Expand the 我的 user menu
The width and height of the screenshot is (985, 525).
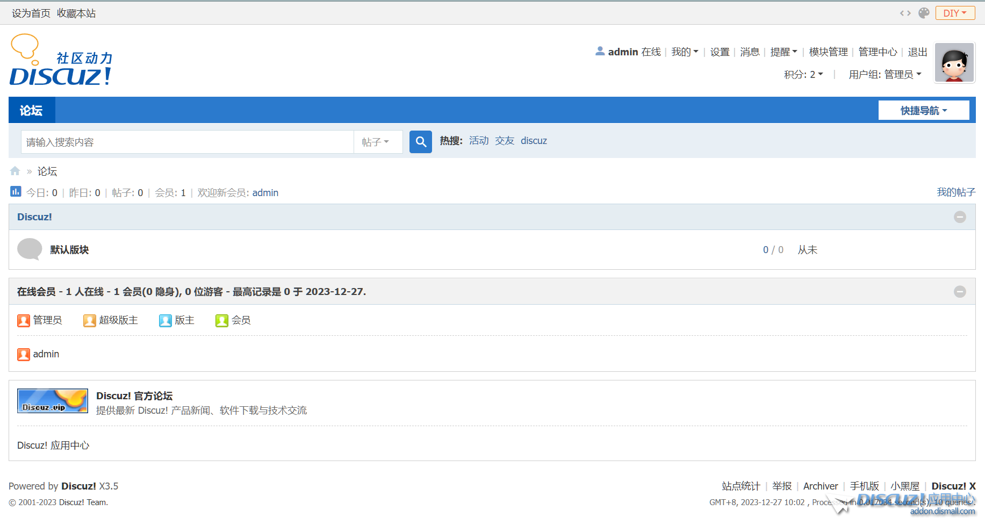684,52
